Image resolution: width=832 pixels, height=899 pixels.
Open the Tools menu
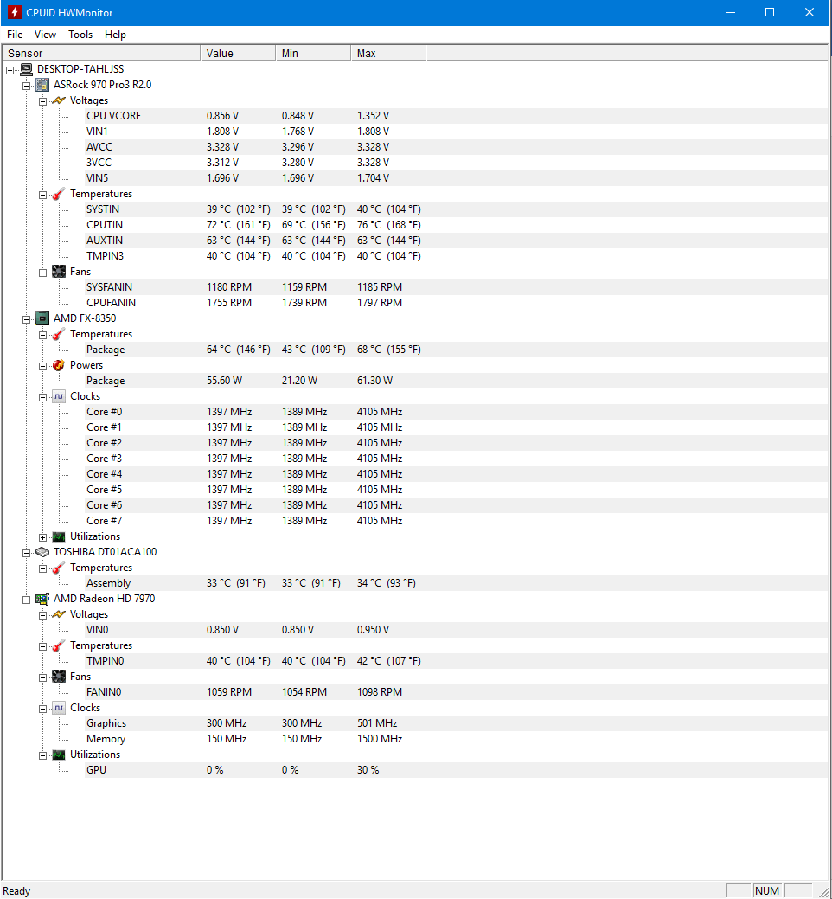80,35
